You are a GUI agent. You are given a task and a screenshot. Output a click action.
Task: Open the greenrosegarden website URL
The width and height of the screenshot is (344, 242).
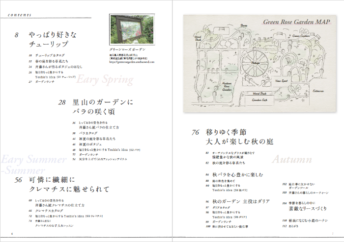pos(130,62)
